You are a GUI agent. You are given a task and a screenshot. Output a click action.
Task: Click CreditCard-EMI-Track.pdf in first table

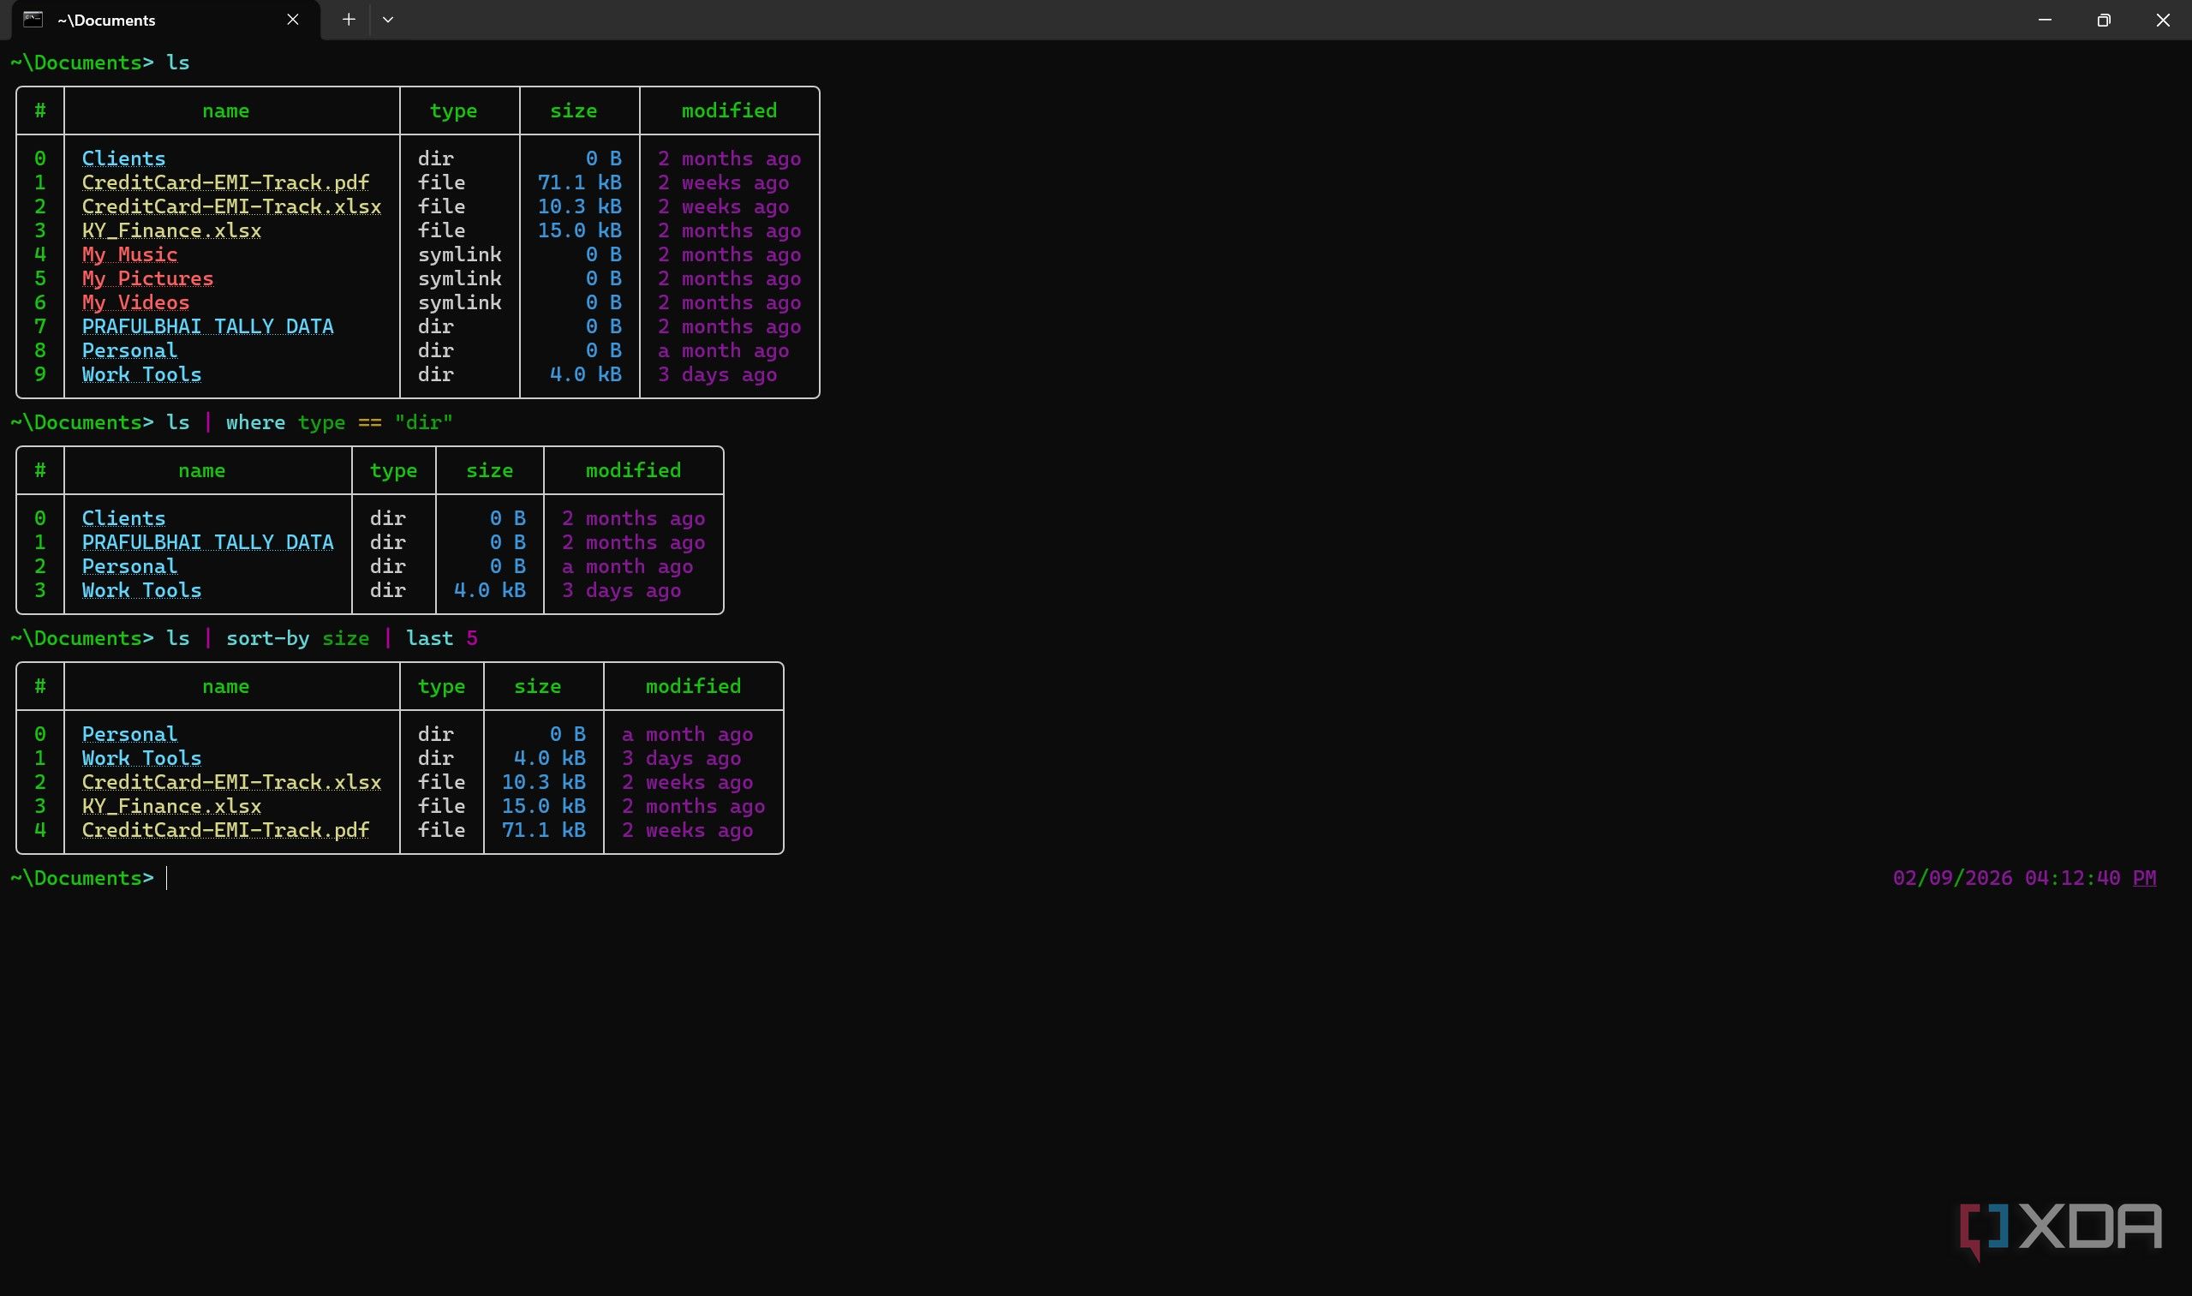tap(225, 182)
